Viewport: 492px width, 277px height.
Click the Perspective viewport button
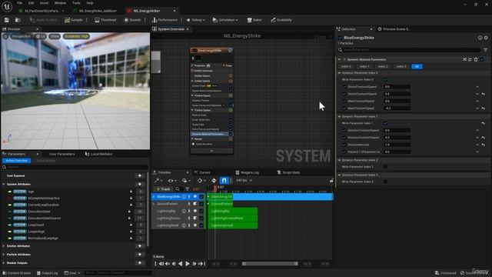21,36
